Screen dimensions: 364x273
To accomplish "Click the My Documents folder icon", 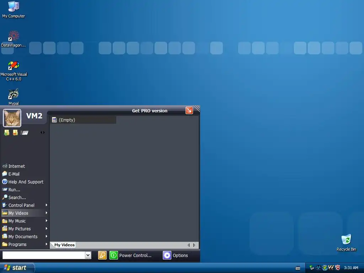I will click(5, 236).
